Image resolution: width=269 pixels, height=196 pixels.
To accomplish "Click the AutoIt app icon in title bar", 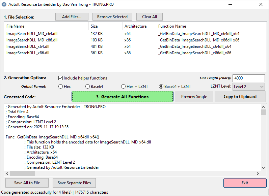I will [x=4, y=4].
